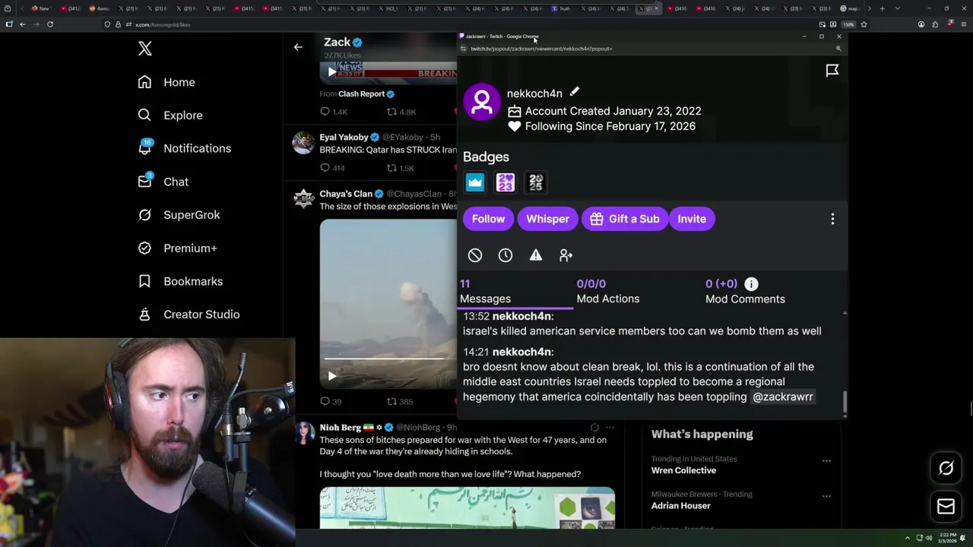Click the nekkoch4n purple avatar

click(x=482, y=102)
